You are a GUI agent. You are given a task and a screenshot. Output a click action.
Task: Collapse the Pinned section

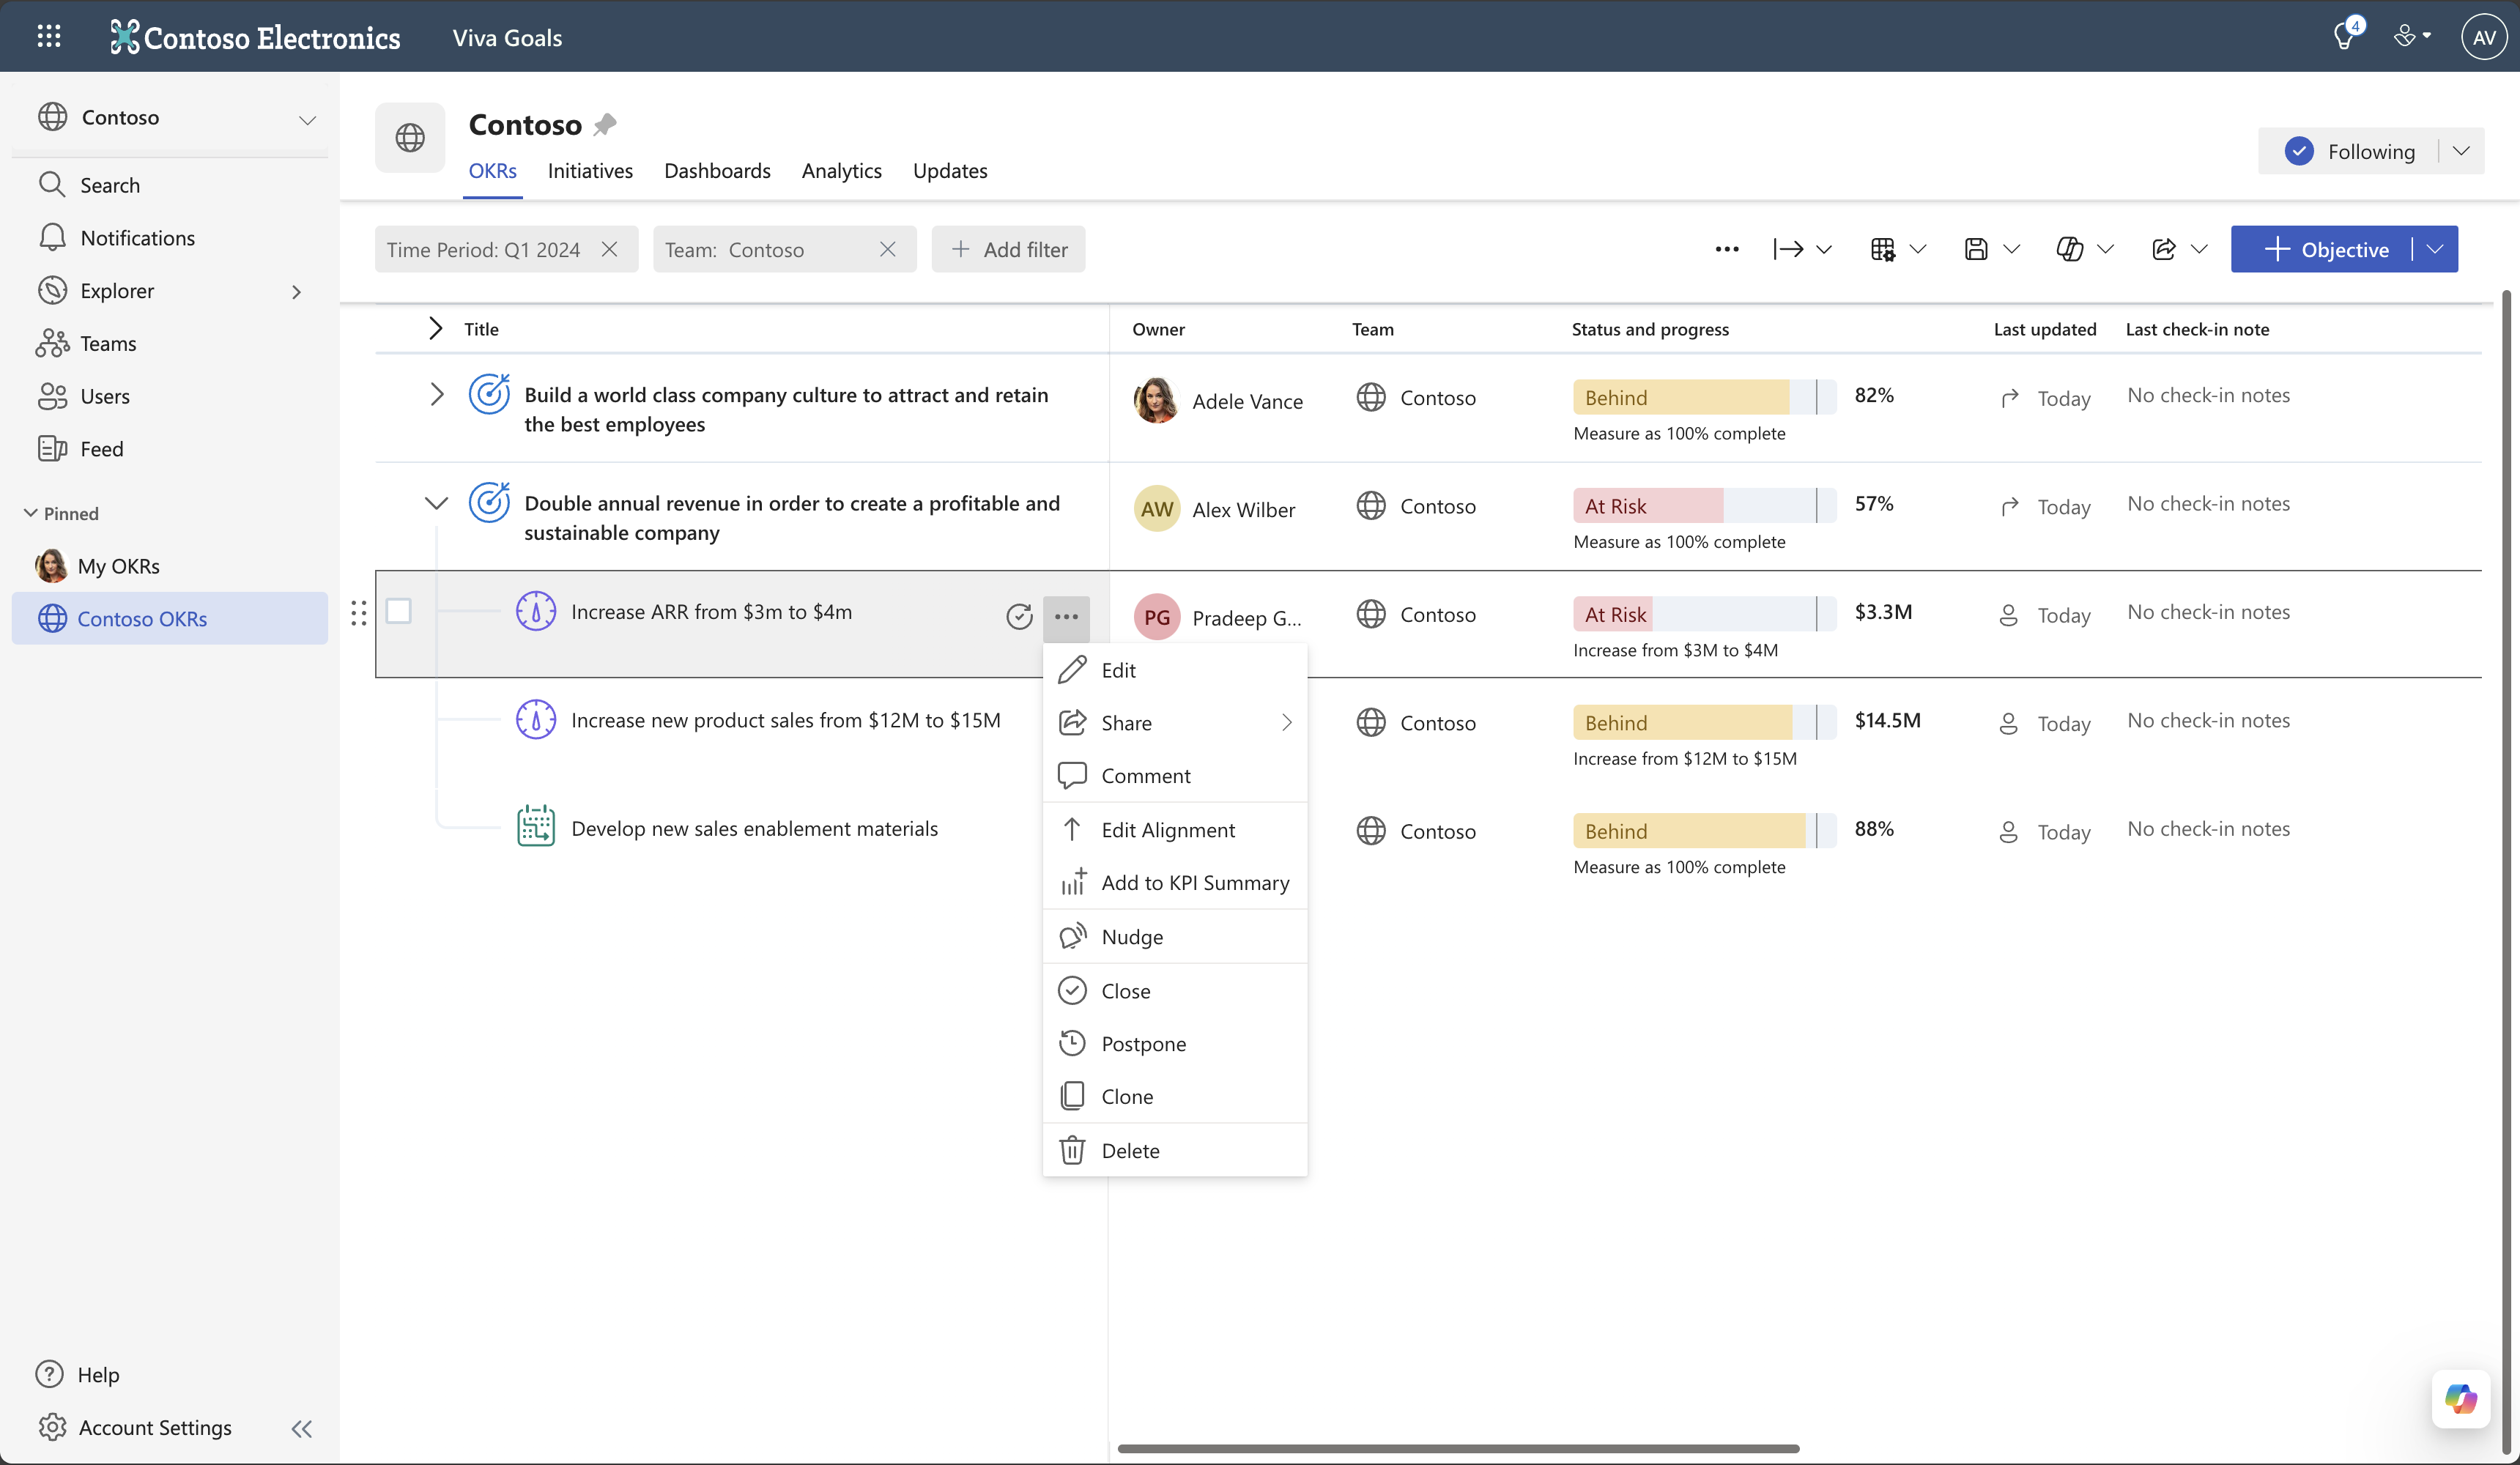[31, 513]
